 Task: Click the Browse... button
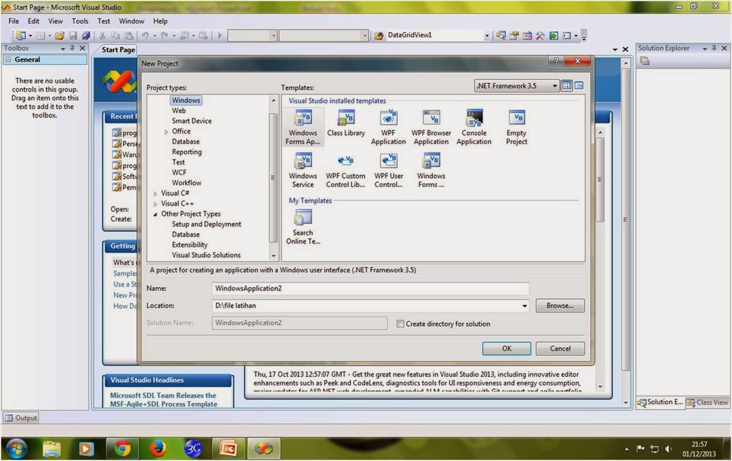(x=560, y=306)
